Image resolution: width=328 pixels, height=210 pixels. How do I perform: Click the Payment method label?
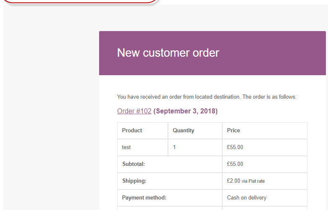[144, 198]
